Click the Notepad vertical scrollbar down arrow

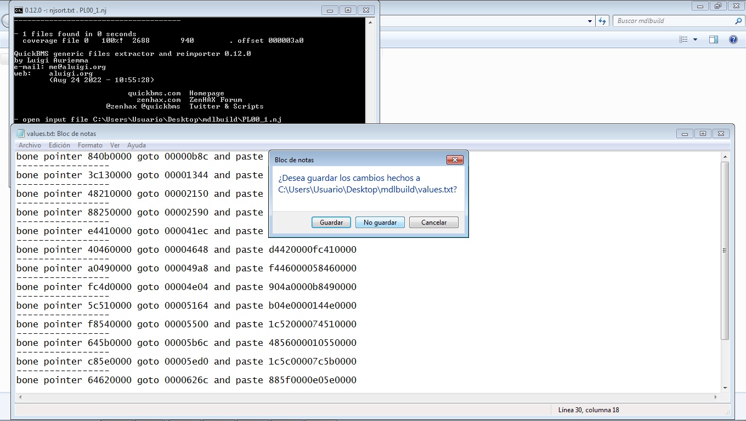tap(725, 388)
